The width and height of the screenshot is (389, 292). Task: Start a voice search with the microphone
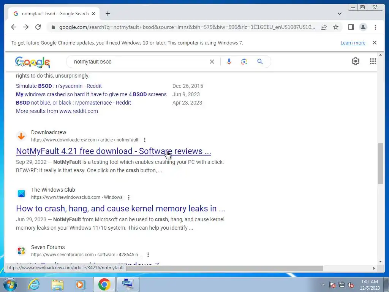point(229,62)
